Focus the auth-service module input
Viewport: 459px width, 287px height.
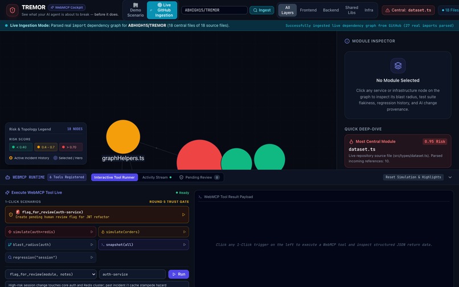pos(132,274)
